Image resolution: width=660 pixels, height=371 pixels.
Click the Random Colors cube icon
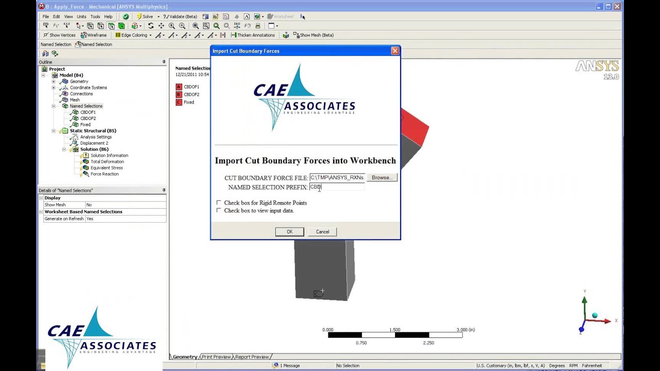pyautogui.click(x=286, y=35)
